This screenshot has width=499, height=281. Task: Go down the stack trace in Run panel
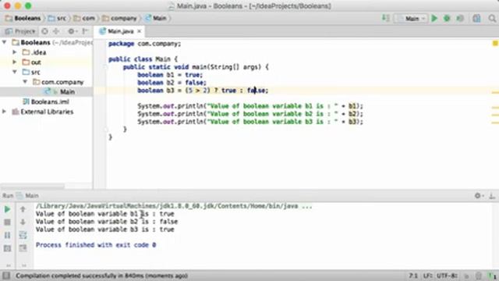[23, 222]
